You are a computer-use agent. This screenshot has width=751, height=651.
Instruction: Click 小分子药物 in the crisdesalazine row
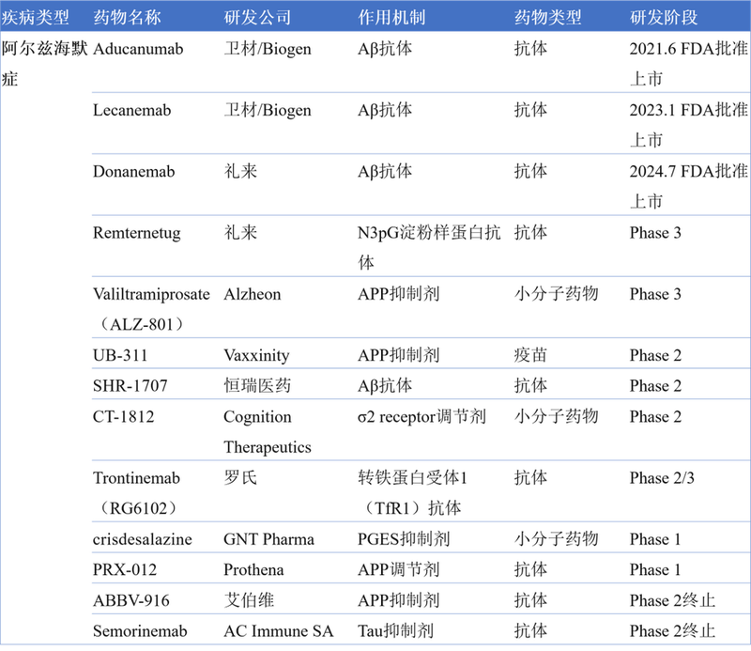click(x=556, y=539)
